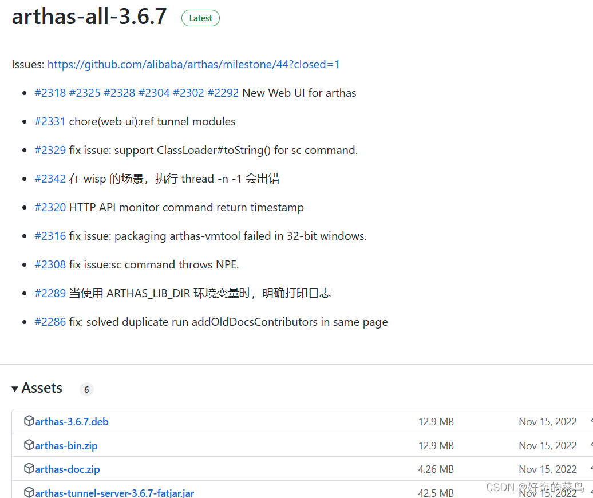Select the Latest release badge
593x498 pixels.
click(x=200, y=18)
